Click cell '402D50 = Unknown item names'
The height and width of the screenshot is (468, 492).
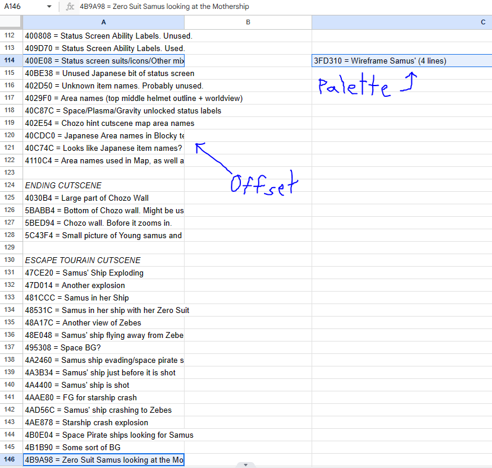(103, 86)
